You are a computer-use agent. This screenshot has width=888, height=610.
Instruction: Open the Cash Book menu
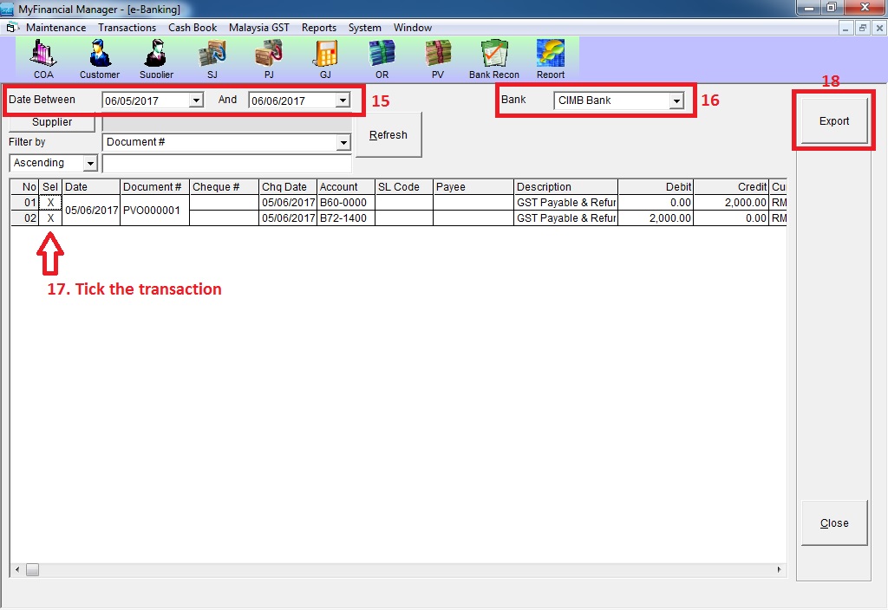pyautogui.click(x=193, y=28)
